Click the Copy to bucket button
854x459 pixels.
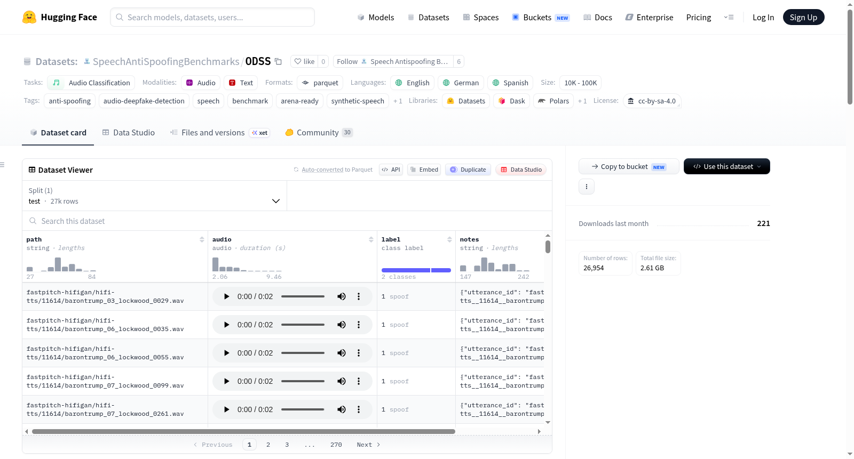(629, 166)
